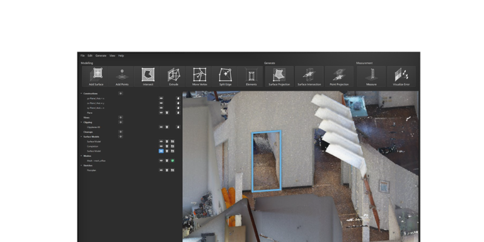Viewport: 484px width, 242px height.
Task: Lock the xy-Plane construction
Action: pos(178,108)
